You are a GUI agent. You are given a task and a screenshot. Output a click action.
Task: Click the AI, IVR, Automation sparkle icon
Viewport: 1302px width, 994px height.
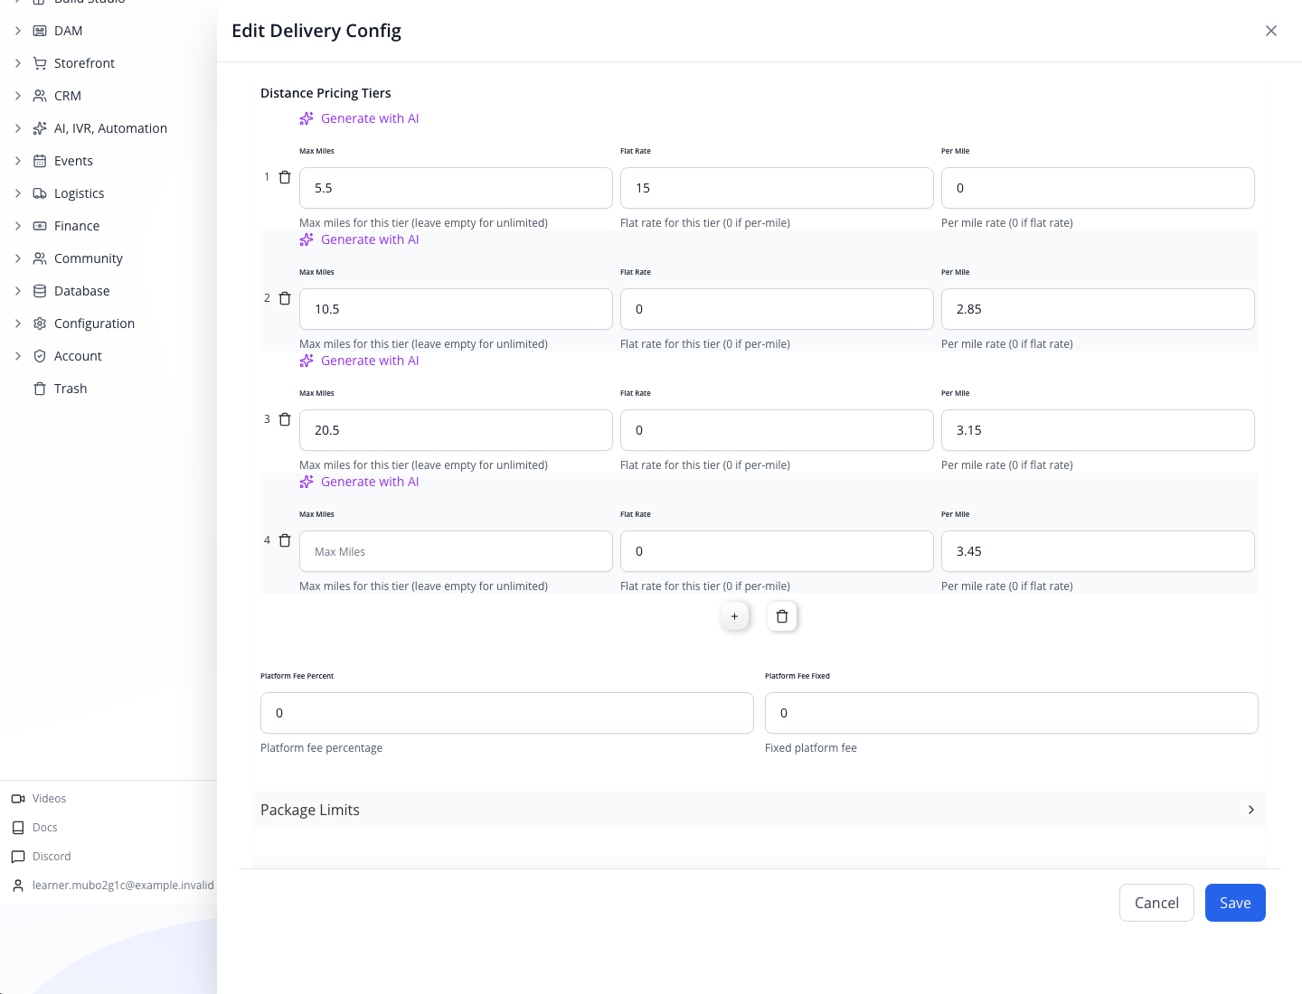point(40,128)
